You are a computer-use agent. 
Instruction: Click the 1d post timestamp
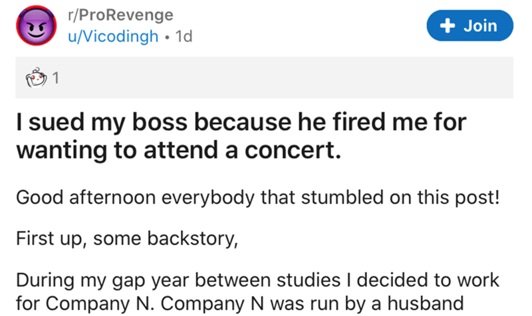click(x=184, y=37)
